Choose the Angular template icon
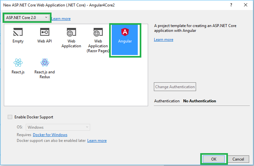Image resolution: width=254 pixels, height=166 pixels. tap(125, 32)
